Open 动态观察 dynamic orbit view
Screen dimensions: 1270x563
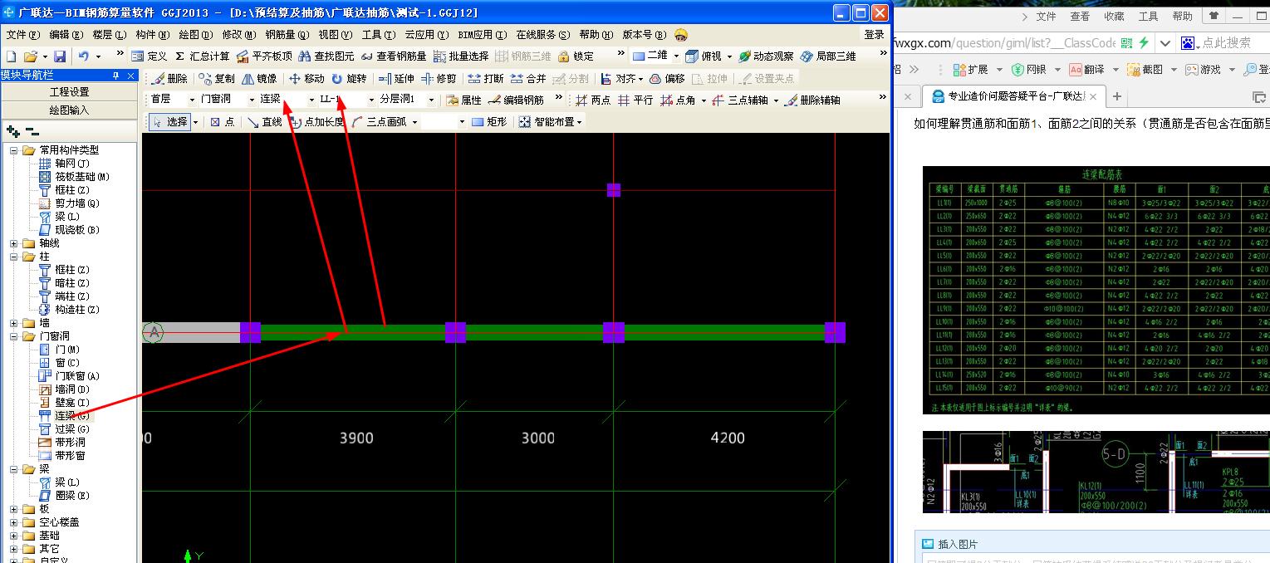pos(766,56)
